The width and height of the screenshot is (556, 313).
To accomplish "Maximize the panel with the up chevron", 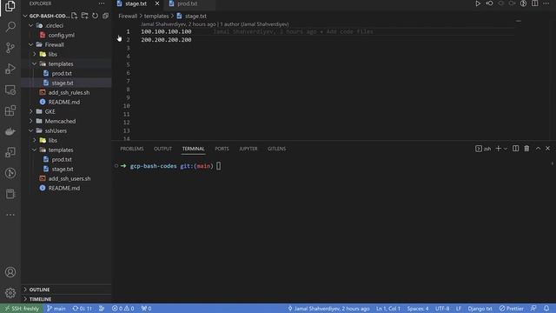I will (538, 149).
